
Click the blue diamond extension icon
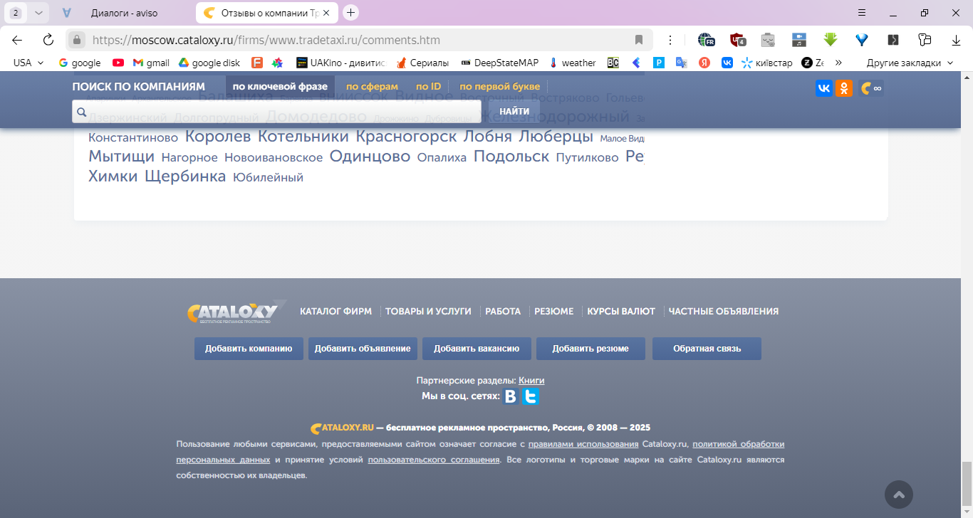click(x=862, y=40)
